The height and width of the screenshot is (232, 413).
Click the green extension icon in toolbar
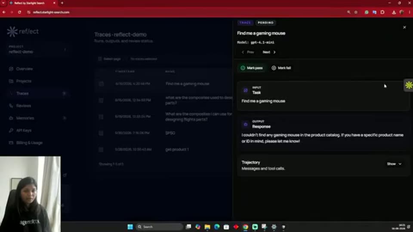pyautogui.click(x=367, y=12)
